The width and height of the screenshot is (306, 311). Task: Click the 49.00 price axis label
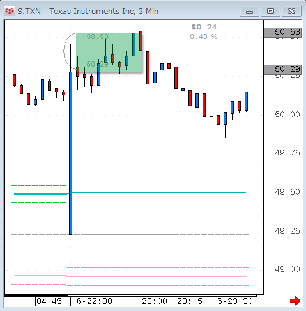click(x=287, y=269)
